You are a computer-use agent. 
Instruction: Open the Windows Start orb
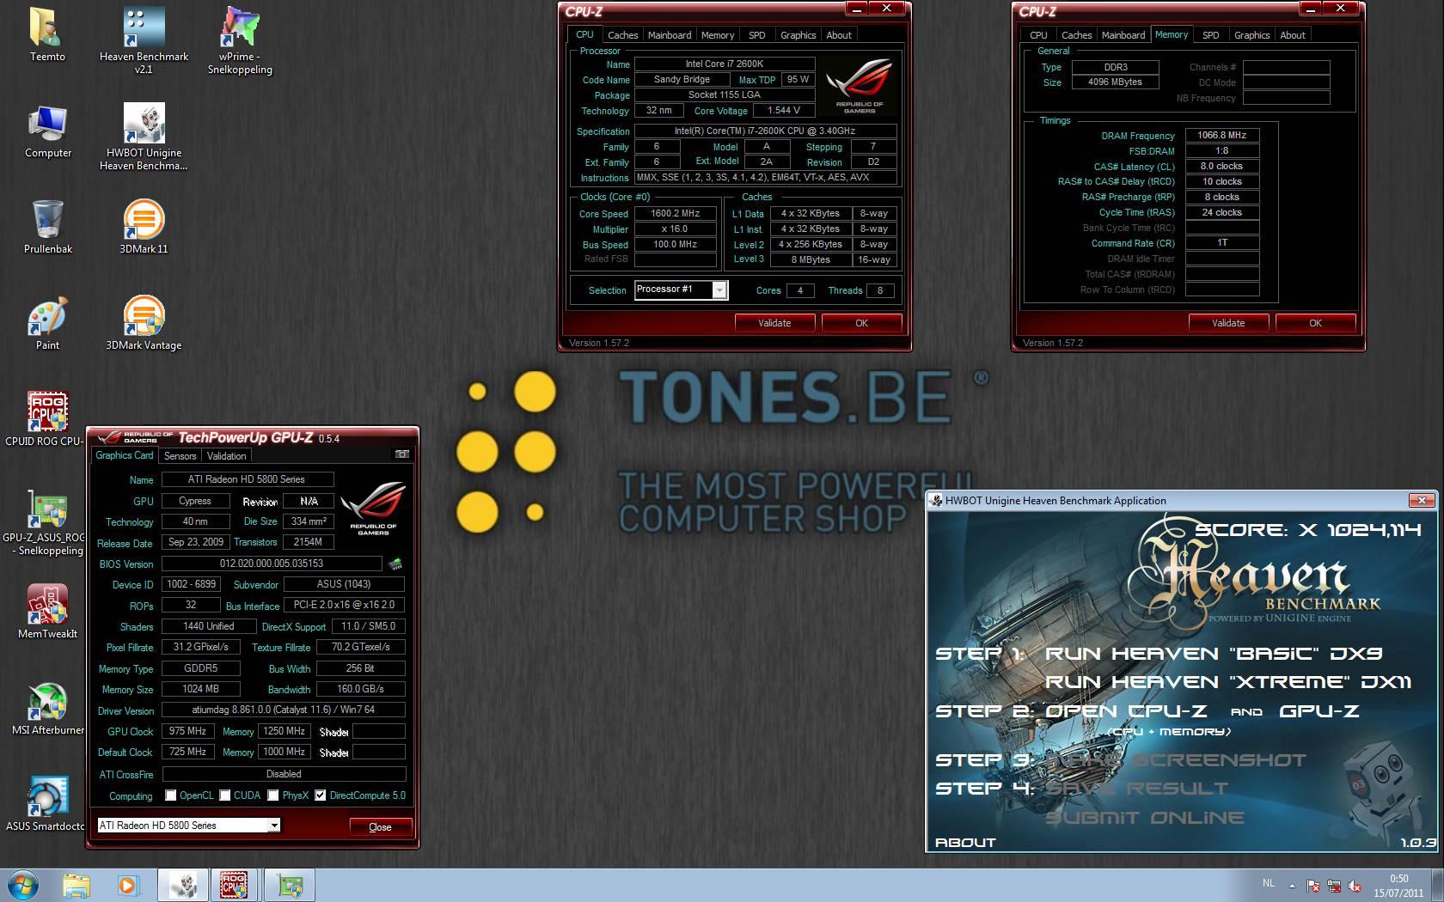pos(23,885)
